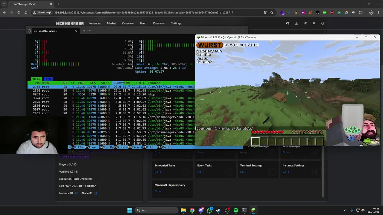The image size is (383, 215).
Task: Click Go link under Event Tasks
Action: pos(200,172)
